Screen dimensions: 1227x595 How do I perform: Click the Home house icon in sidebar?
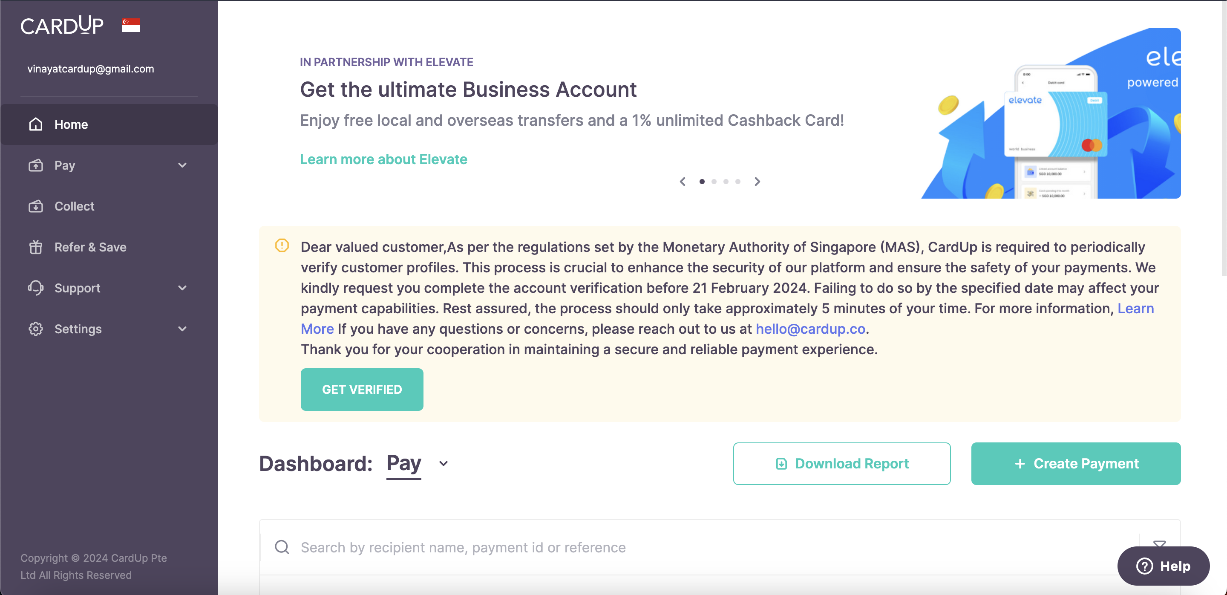[36, 124]
